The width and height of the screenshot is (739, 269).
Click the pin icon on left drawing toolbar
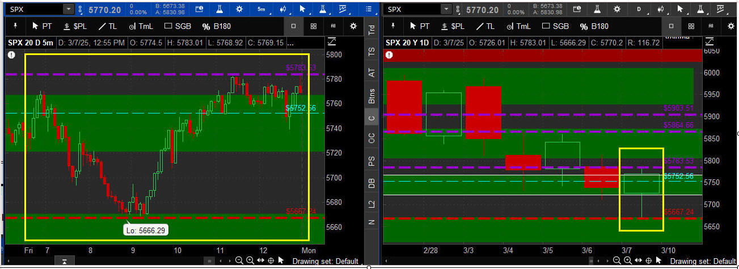click(15, 26)
